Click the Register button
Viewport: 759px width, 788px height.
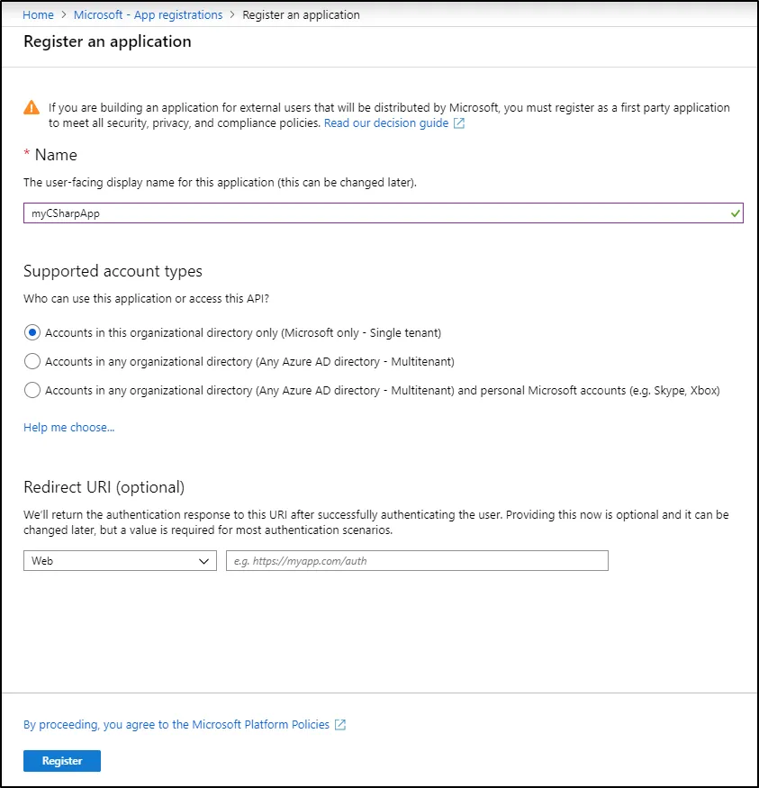62,761
